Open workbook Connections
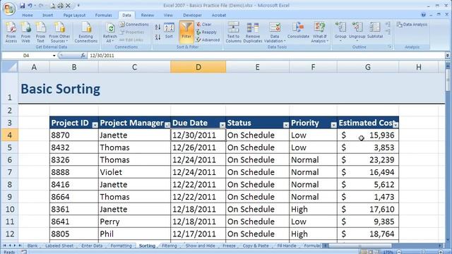This screenshot has height=254, width=452. pos(134,25)
